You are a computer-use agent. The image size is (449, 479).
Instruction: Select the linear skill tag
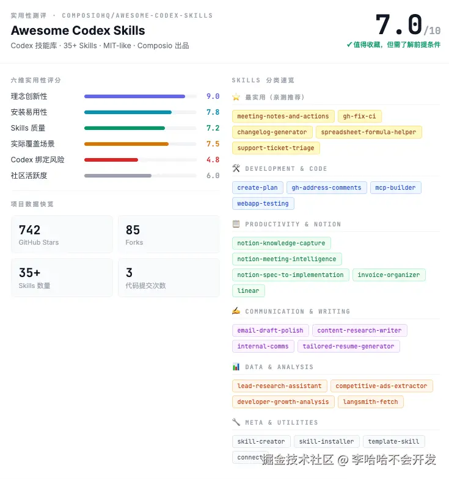(x=248, y=291)
